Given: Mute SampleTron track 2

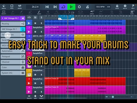Looking at the screenshot, I should [x=35, y=32].
